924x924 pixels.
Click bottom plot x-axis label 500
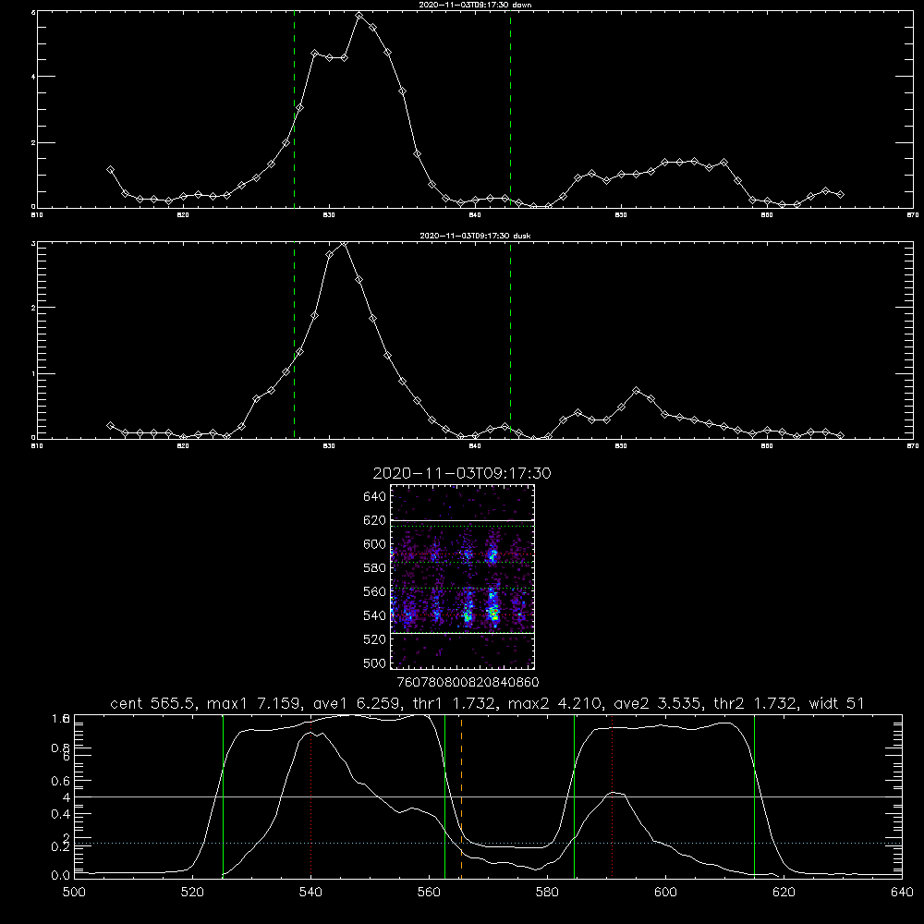click(74, 893)
